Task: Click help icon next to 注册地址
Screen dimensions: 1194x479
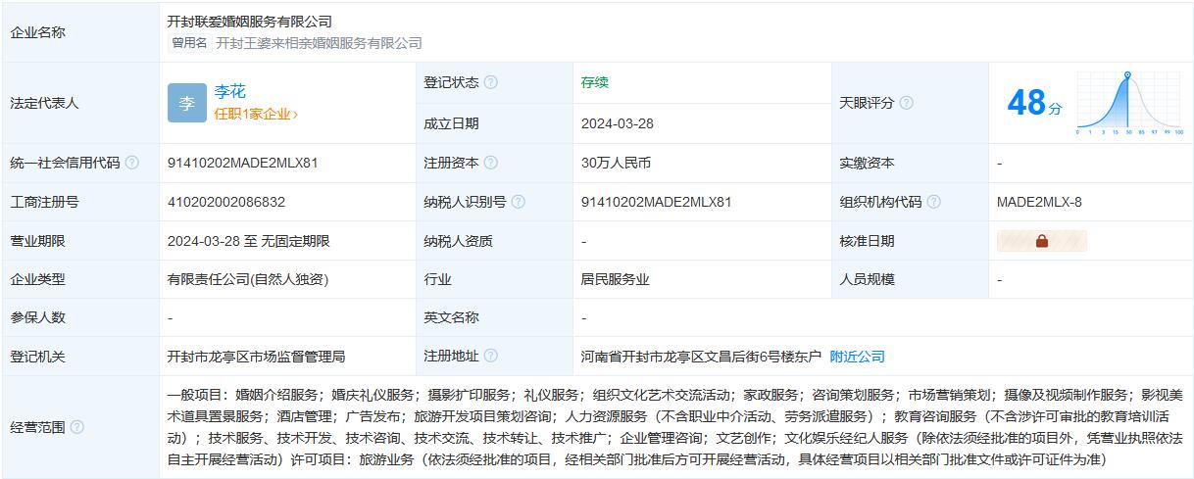Action: click(x=491, y=357)
